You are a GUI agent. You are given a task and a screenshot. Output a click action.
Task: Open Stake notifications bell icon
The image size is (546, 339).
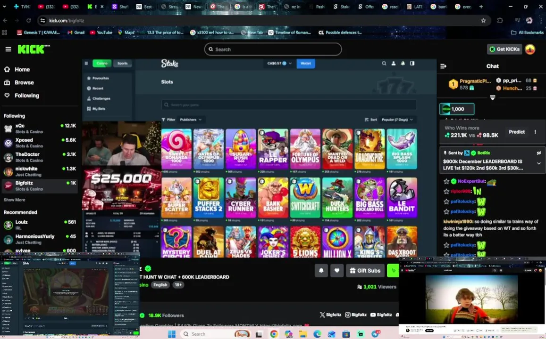click(x=403, y=63)
